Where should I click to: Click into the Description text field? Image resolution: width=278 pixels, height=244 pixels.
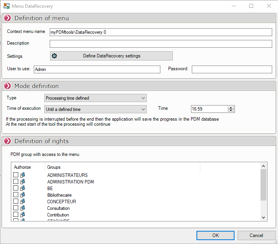(x=161, y=44)
